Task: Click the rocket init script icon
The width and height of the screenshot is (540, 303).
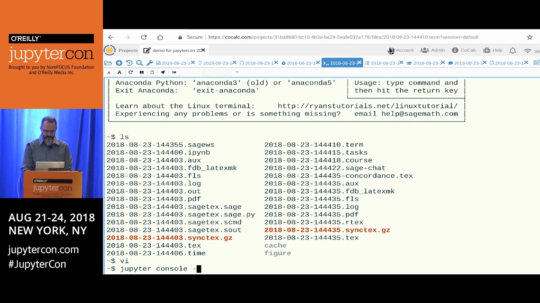Action: pos(163,72)
